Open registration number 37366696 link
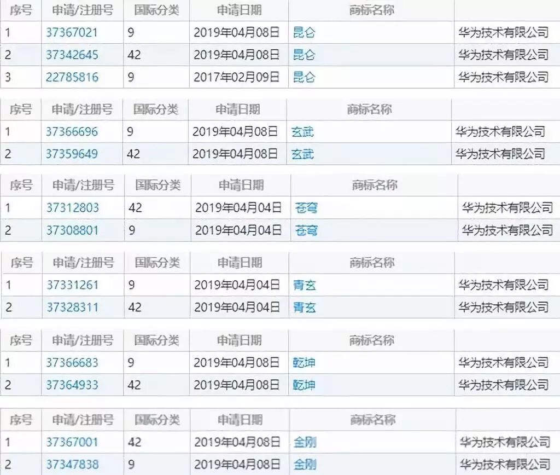Viewport: 560px width, 475px height. [x=72, y=131]
